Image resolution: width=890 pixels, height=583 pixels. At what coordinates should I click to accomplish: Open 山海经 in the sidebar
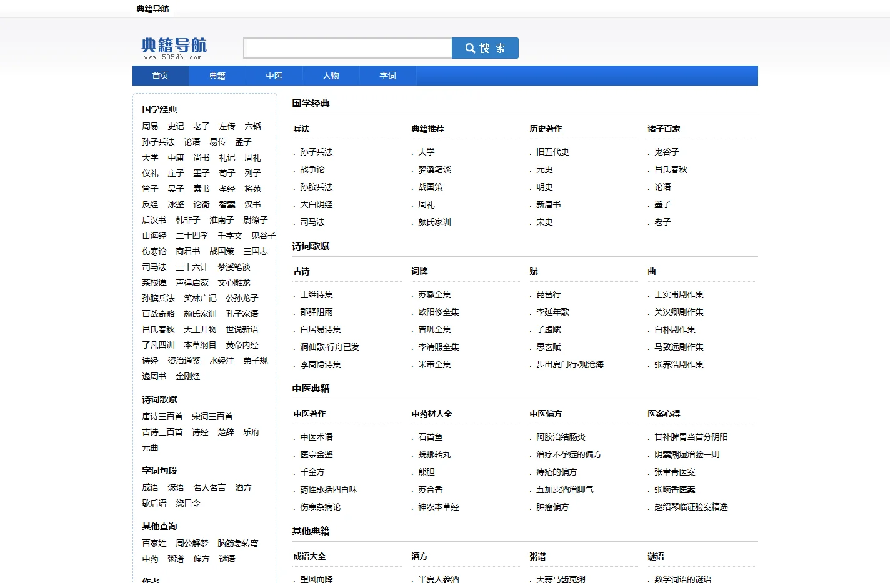coord(154,236)
